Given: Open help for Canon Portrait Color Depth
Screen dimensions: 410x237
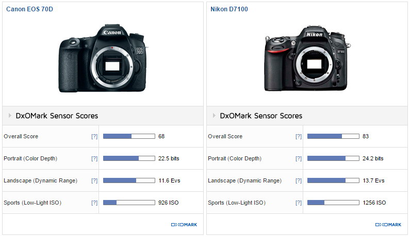Looking at the screenshot, I should pos(94,158).
